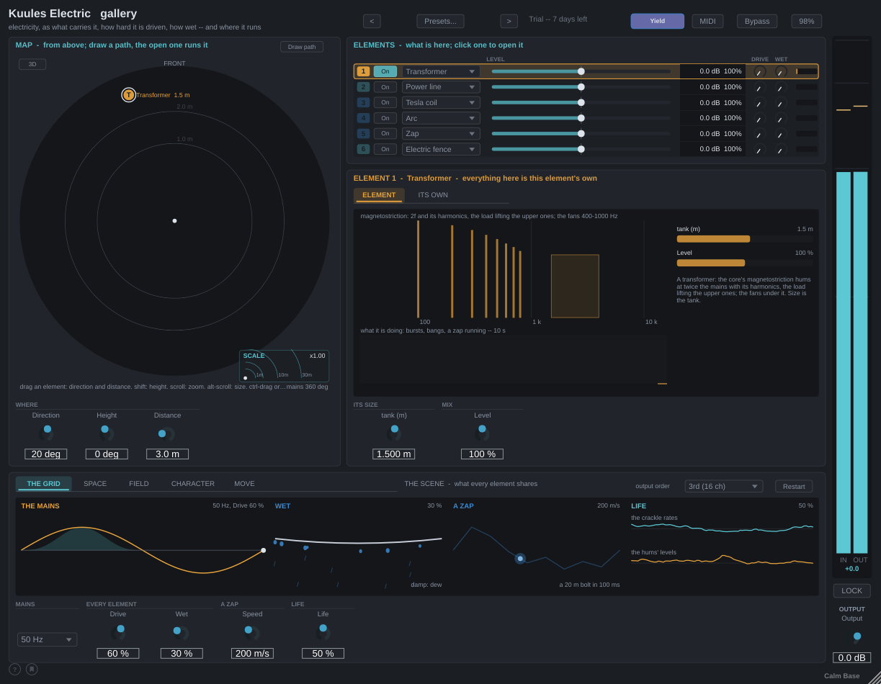Click the tank (m) orange slider bar
The width and height of the screenshot is (881, 684).
point(745,239)
